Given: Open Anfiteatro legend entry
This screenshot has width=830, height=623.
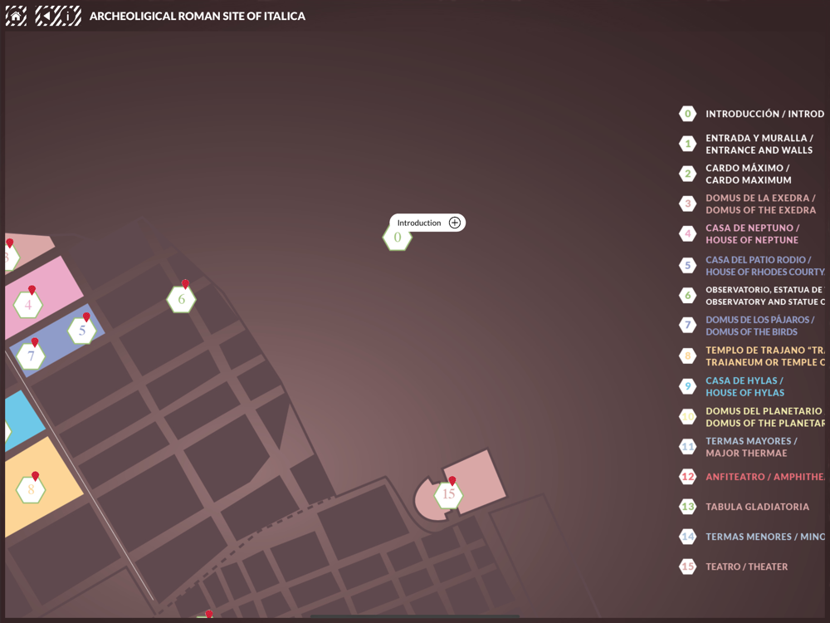Looking at the screenshot, I should [x=752, y=477].
